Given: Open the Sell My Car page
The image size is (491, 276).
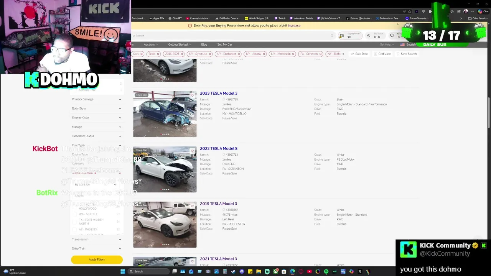Looking at the screenshot, I should pos(224,44).
